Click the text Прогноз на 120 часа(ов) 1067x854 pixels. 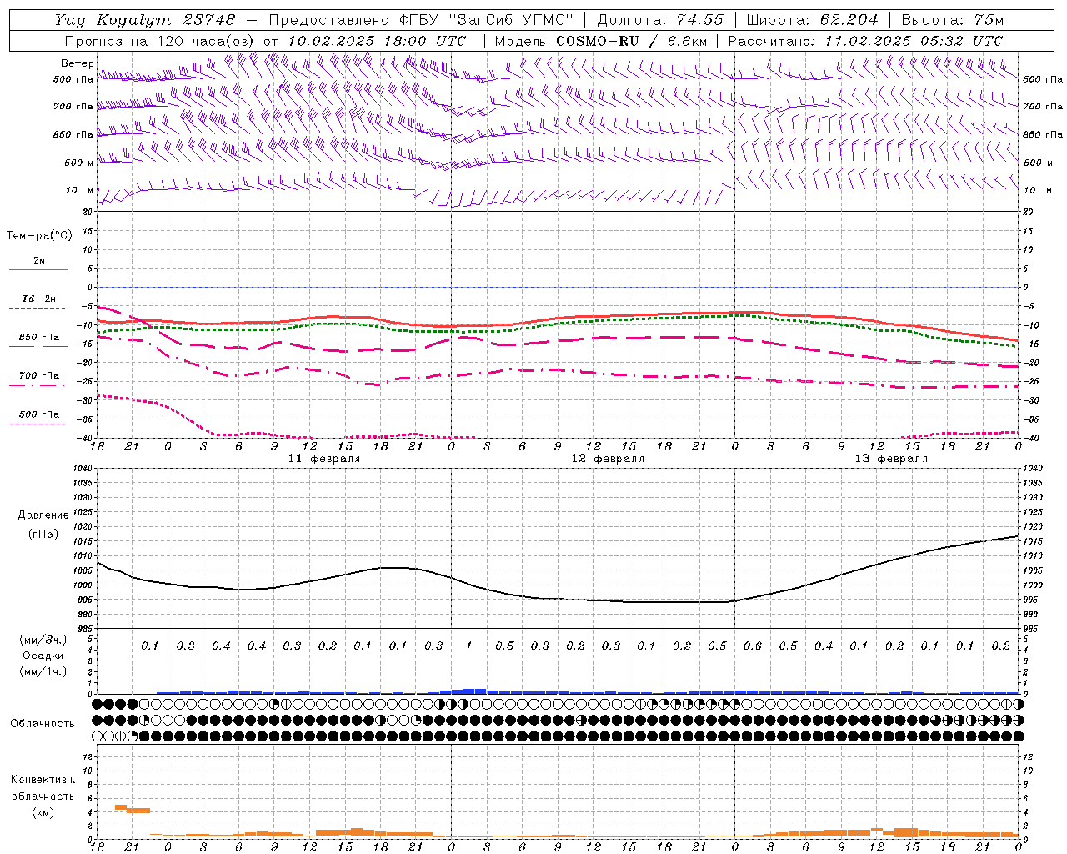pos(160,41)
